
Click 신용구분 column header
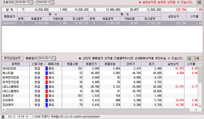coord(37,64)
